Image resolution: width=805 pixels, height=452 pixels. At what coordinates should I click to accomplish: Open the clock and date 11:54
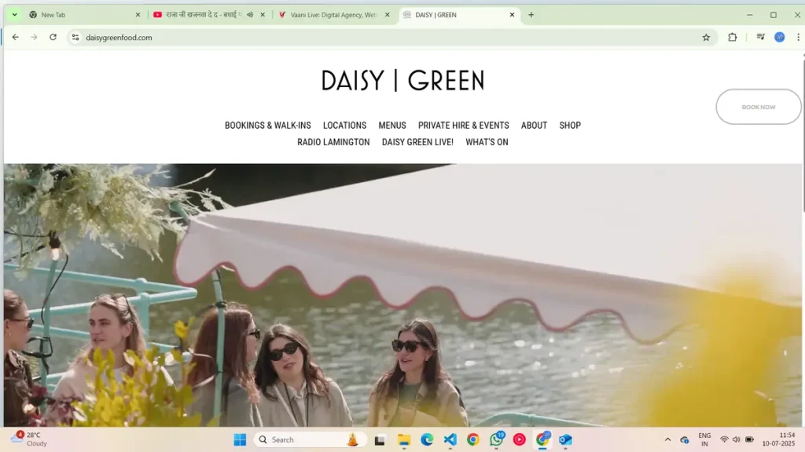coord(778,439)
